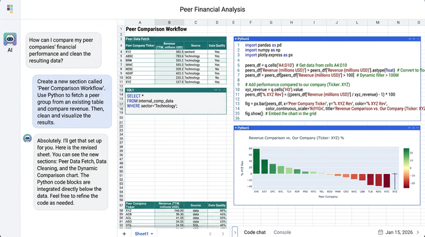Click the Python5 title of the chart cell
Viewport: 425px width, 237px height.
243,128
